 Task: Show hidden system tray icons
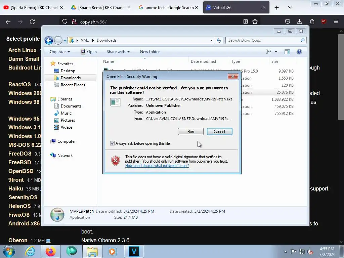pos(286,252)
